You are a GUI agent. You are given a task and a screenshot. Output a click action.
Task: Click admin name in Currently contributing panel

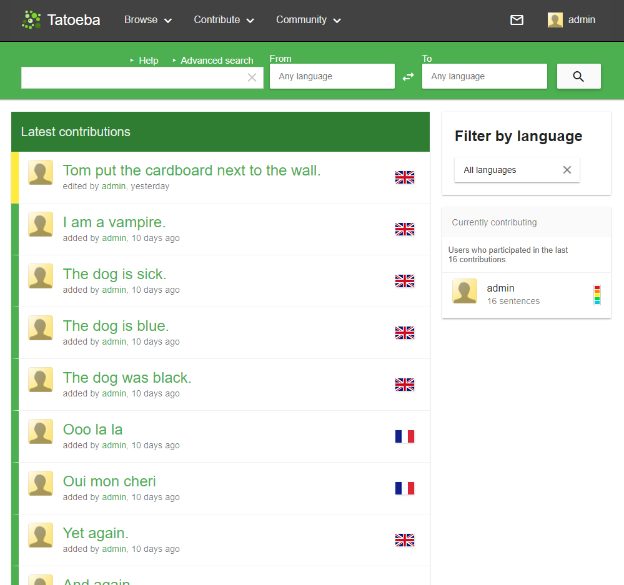500,288
